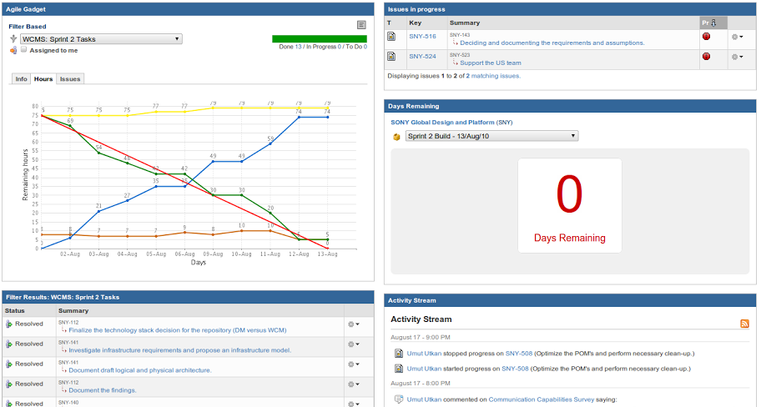
Task: Click the 0 Days Remaining counter box
Action: point(569,205)
